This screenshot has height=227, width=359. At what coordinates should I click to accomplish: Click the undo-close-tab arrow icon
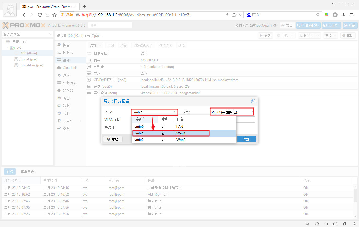[47, 15]
